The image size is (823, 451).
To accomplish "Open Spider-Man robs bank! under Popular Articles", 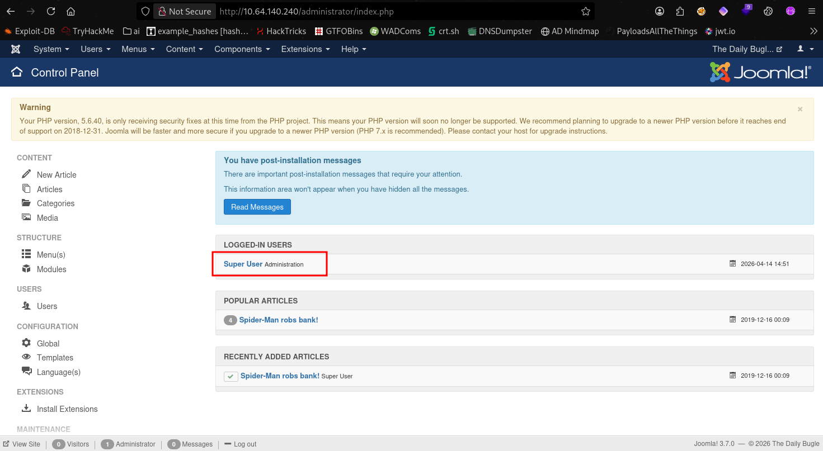I will [279, 320].
